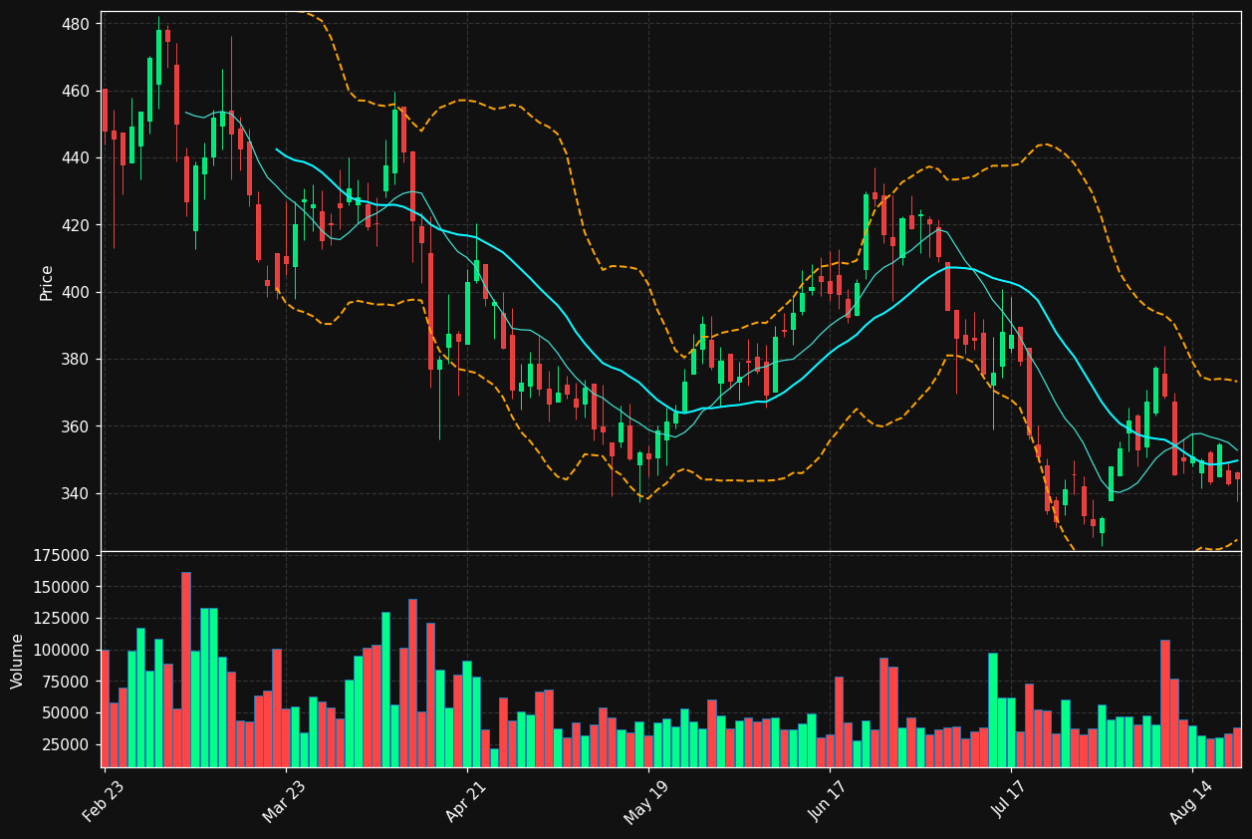Click the 75000 volume tick label

(x=68, y=682)
